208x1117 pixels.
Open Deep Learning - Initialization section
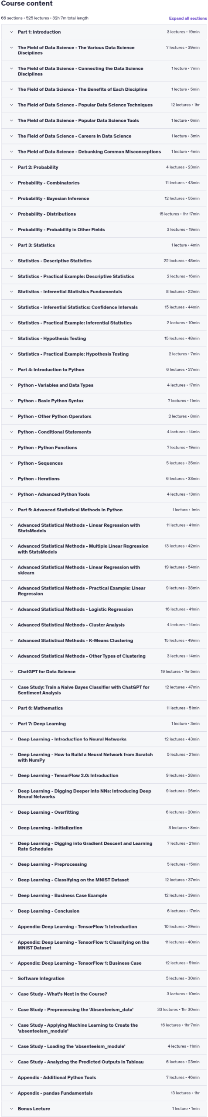coord(104,828)
